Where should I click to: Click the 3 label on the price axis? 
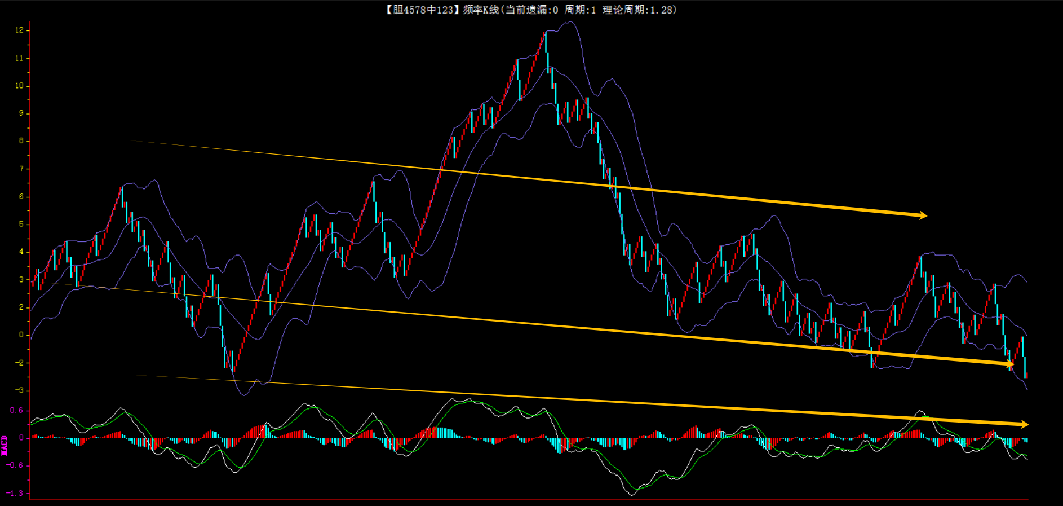pyautogui.click(x=21, y=279)
